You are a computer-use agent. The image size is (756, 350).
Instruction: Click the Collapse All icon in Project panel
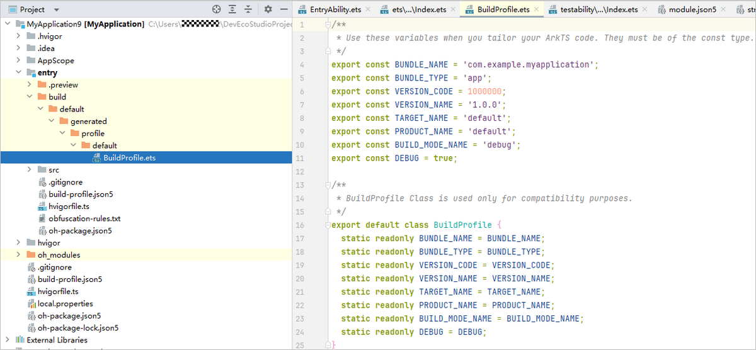(x=249, y=9)
